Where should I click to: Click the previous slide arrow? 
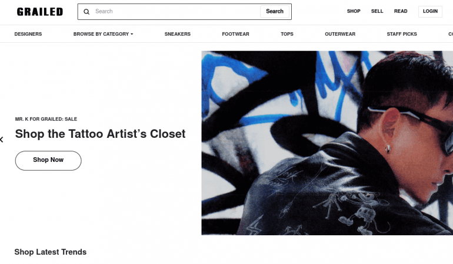tap(2, 140)
